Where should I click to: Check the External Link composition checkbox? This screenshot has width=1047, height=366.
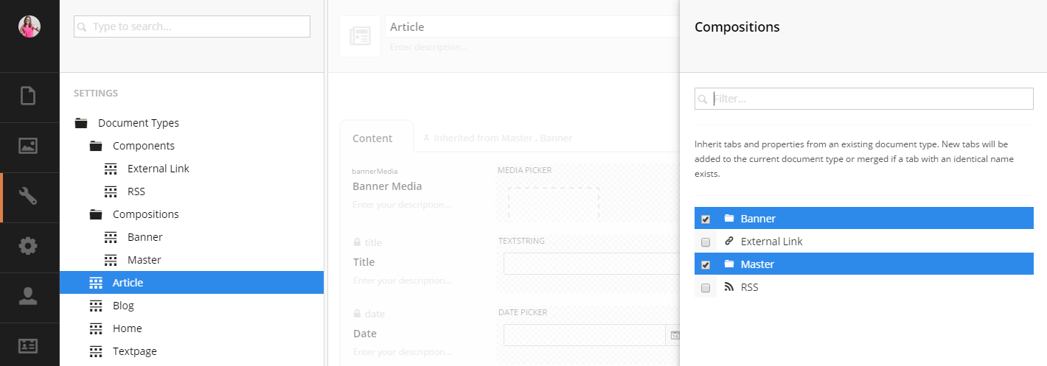pyautogui.click(x=706, y=242)
